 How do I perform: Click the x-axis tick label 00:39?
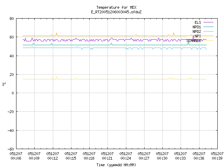[x=217, y=158]
